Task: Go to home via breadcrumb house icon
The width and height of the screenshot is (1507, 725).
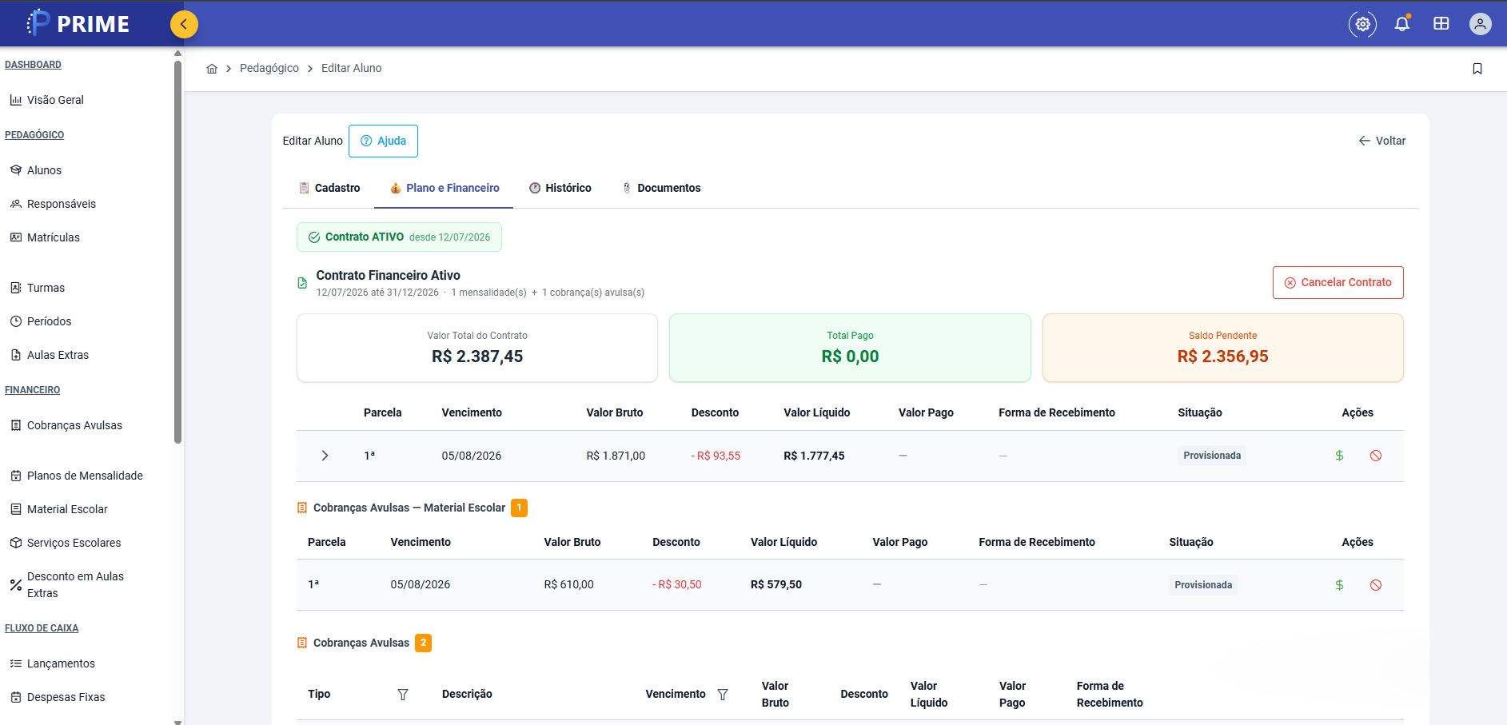Action: pos(212,69)
